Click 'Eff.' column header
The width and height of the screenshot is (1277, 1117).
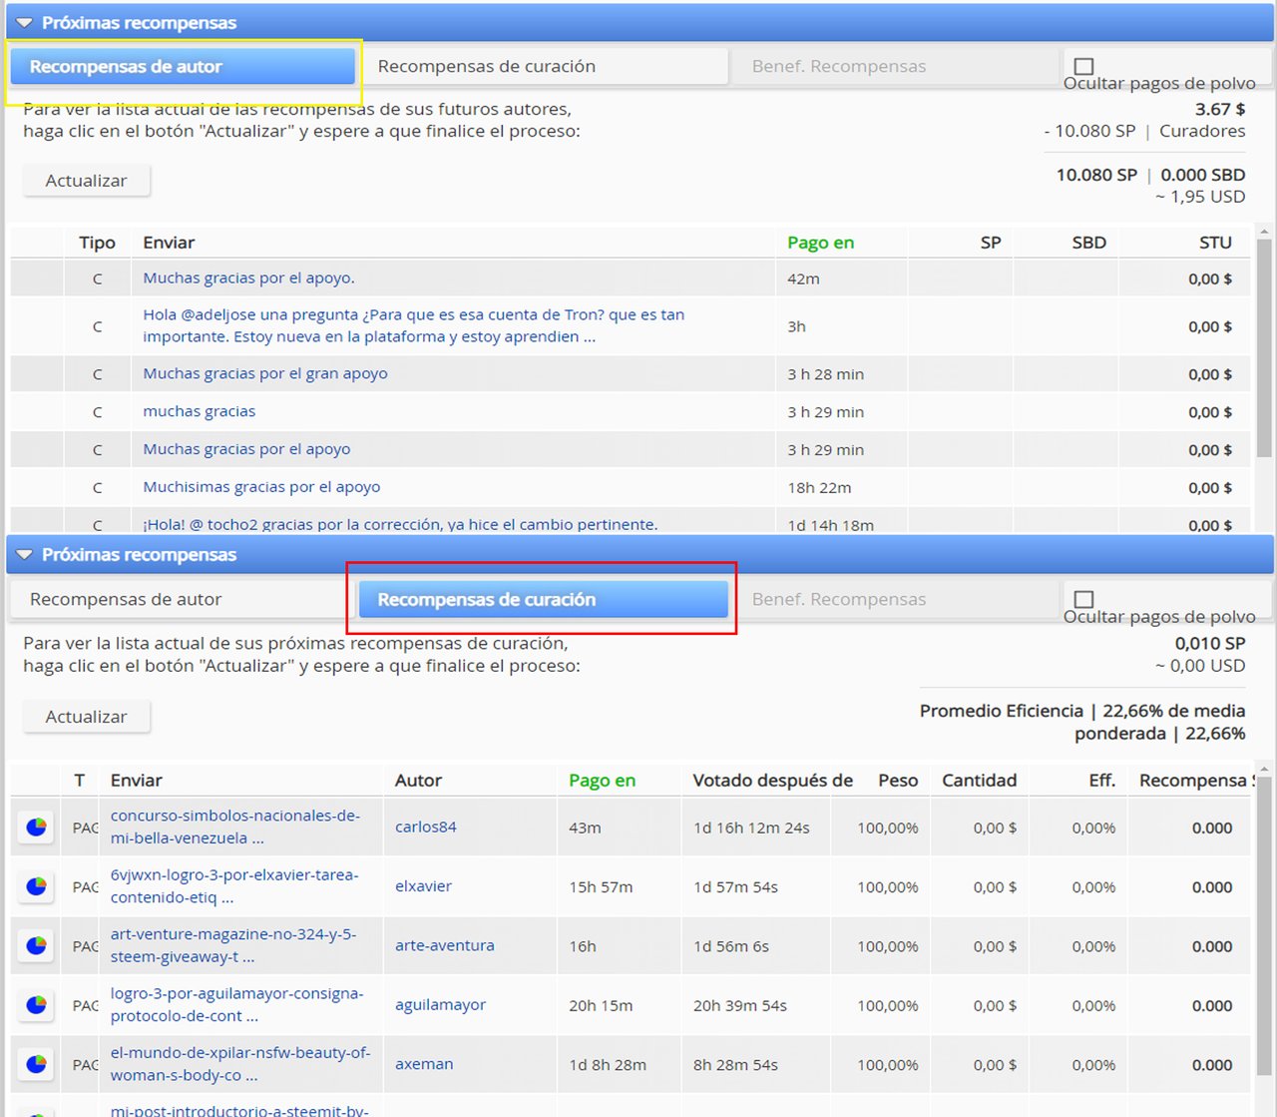click(x=1101, y=781)
